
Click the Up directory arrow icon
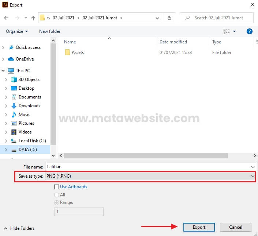click(33, 18)
